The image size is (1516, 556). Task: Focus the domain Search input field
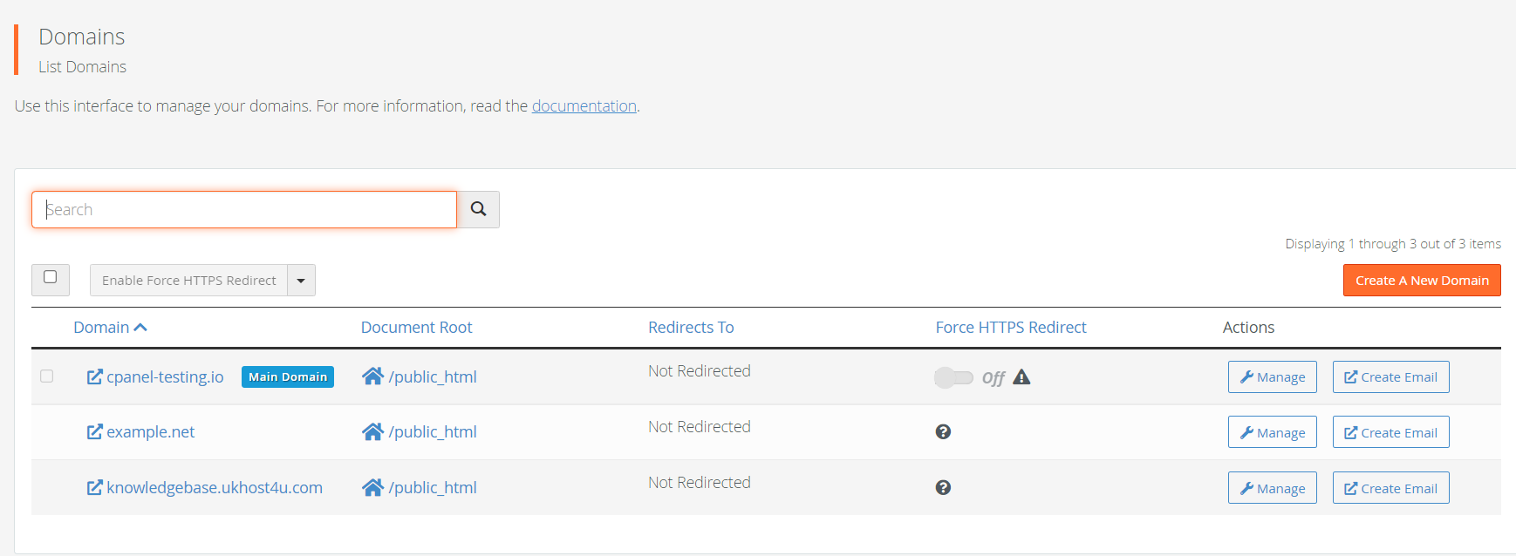coord(244,210)
